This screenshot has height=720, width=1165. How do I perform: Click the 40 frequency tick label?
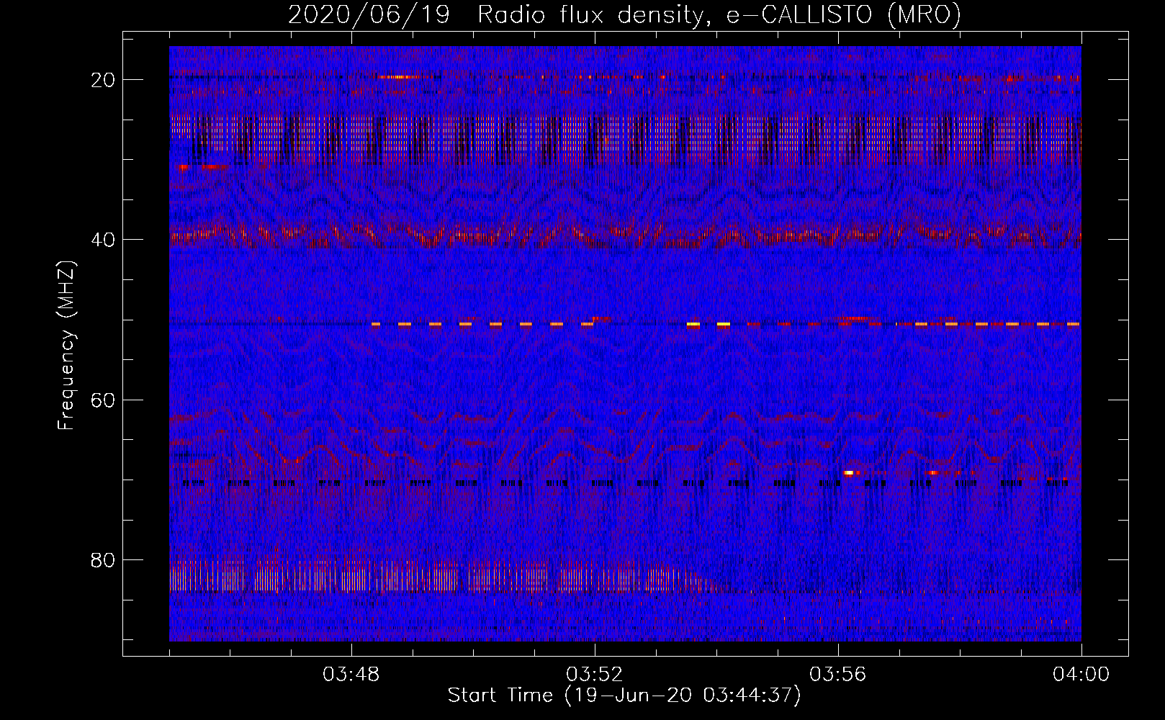click(104, 240)
